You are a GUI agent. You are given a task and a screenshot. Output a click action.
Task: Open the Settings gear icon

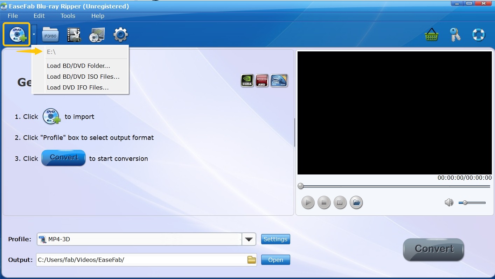pos(120,34)
